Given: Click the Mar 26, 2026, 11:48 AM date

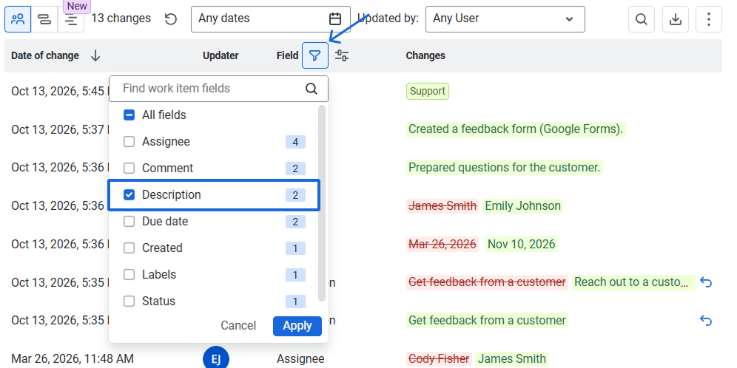Looking at the screenshot, I should tap(73, 359).
